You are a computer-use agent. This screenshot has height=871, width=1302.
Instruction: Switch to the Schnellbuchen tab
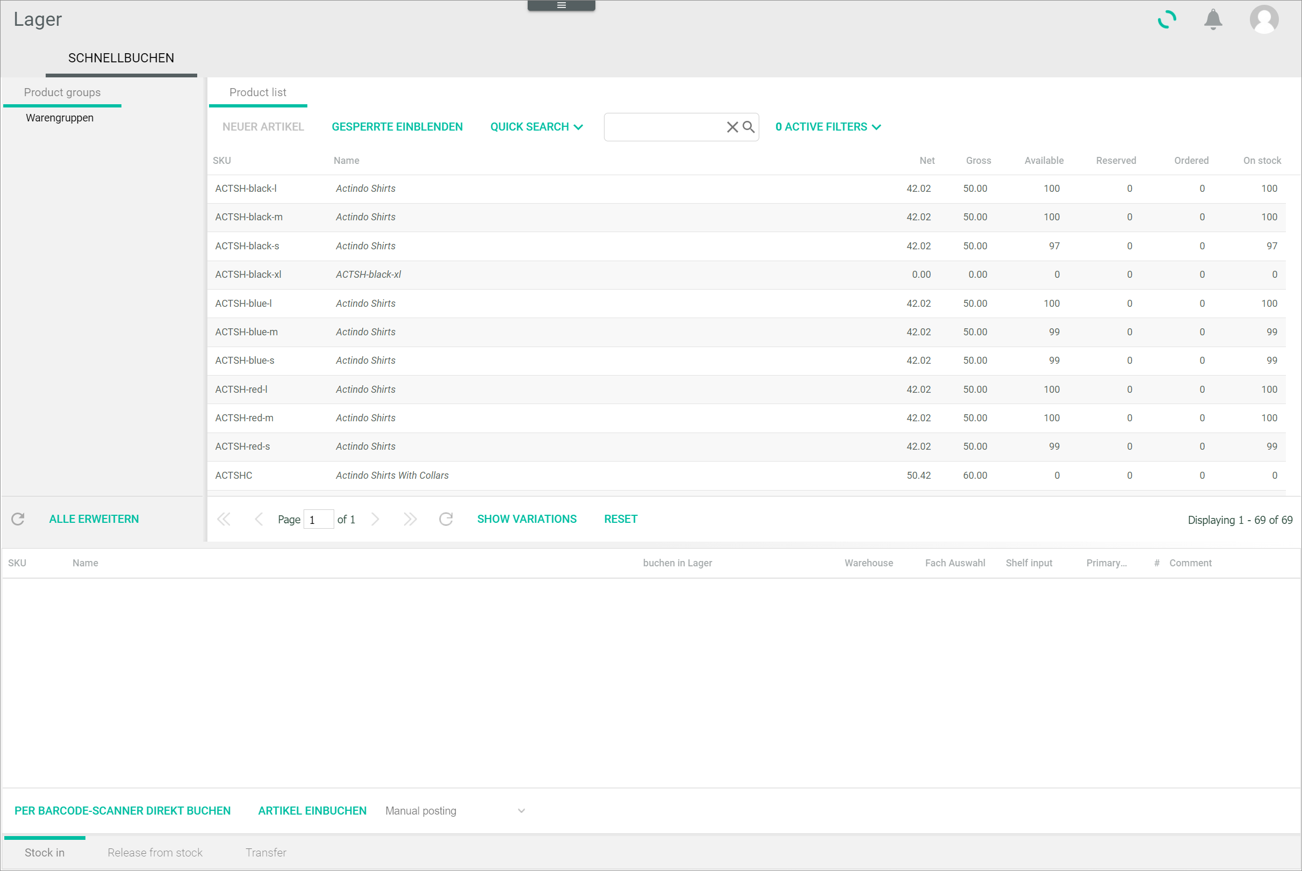click(121, 58)
